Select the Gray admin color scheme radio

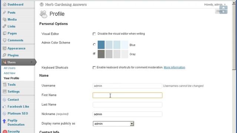click(94, 54)
